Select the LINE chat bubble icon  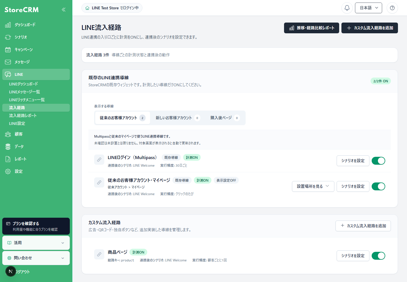[8, 74]
